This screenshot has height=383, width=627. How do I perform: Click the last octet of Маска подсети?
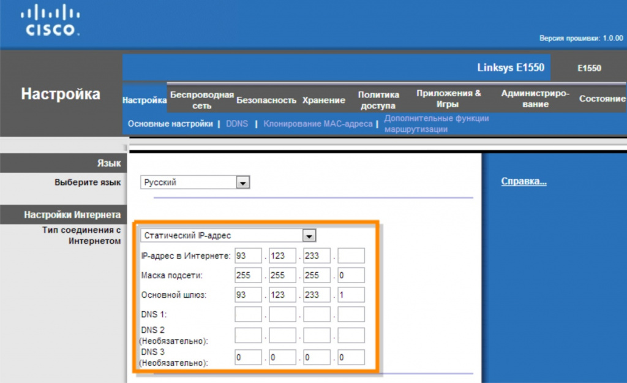351,275
